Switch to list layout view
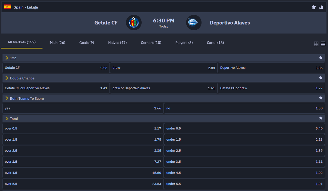Screen dimensions: 328x191 (x=323, y=44)
